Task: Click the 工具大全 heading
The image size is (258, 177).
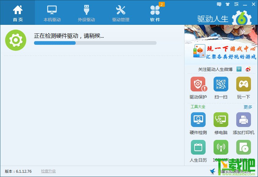Action: tap(198, 106)
